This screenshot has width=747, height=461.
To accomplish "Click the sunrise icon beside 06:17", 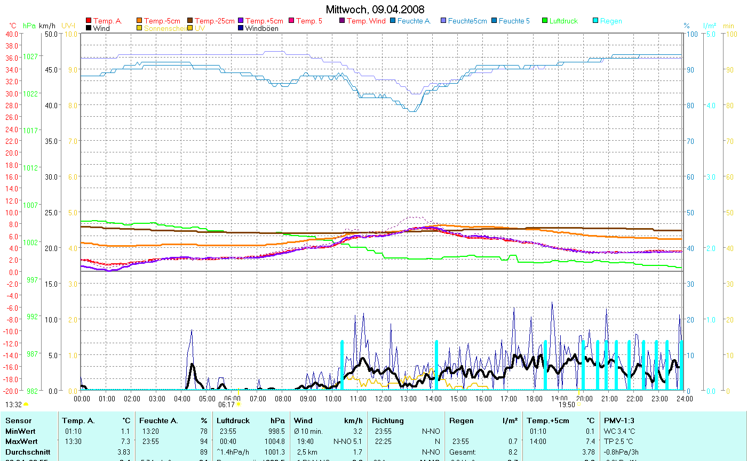I will tap(238, 405).
